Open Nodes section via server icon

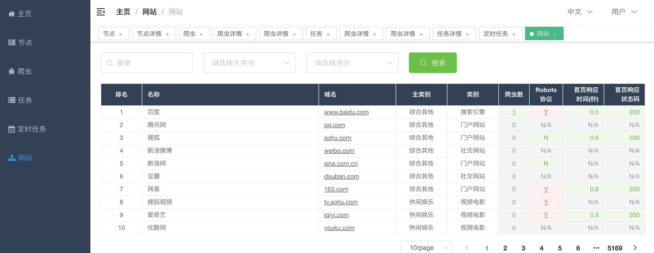pyautogui.click(x=12, y=43)
